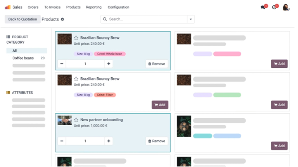This screenshot has width=298, height=167.
Task: Select the Coffee beans category
Action: [23, 58]
